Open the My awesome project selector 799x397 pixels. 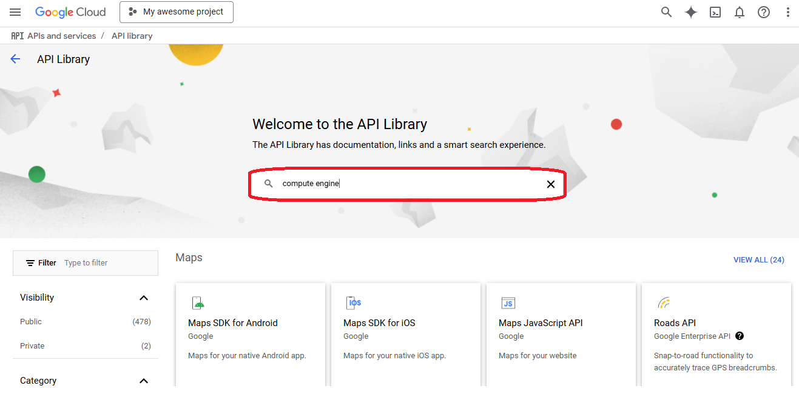[x=177, y=12]
